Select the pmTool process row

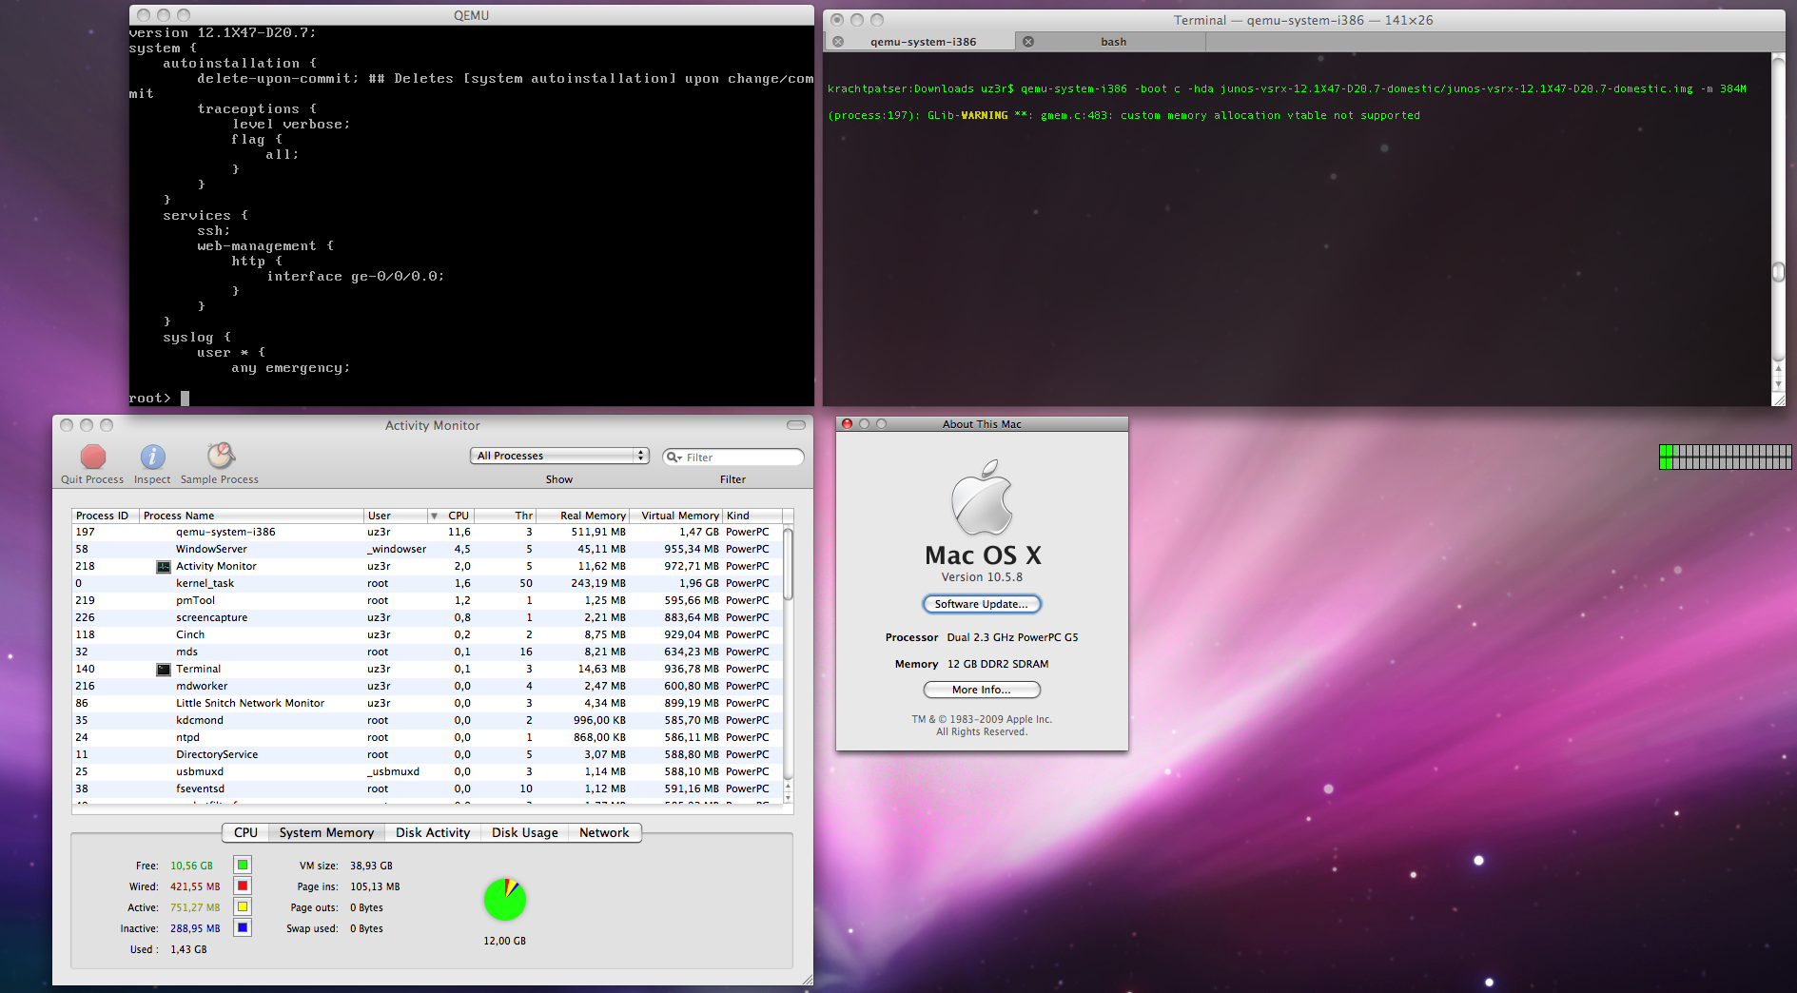(427, 601)
